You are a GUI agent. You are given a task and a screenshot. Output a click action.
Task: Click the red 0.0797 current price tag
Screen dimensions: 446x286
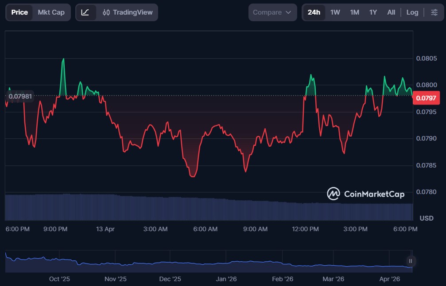(426, 98)
